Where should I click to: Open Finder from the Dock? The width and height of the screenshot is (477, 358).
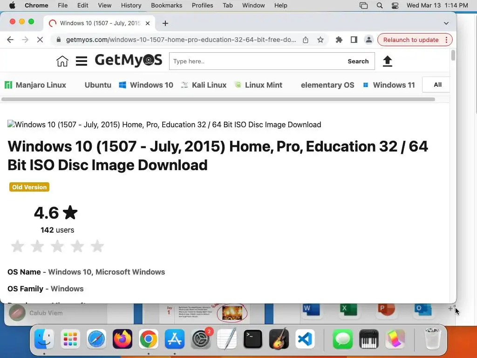click(44, 339)
